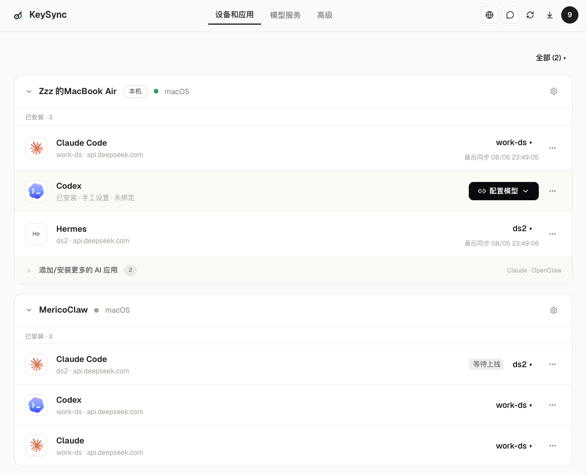The height and width of the screenshot is (475, 587).
Task: Open the user avatar labeled 9
Action: click(569, 15)
